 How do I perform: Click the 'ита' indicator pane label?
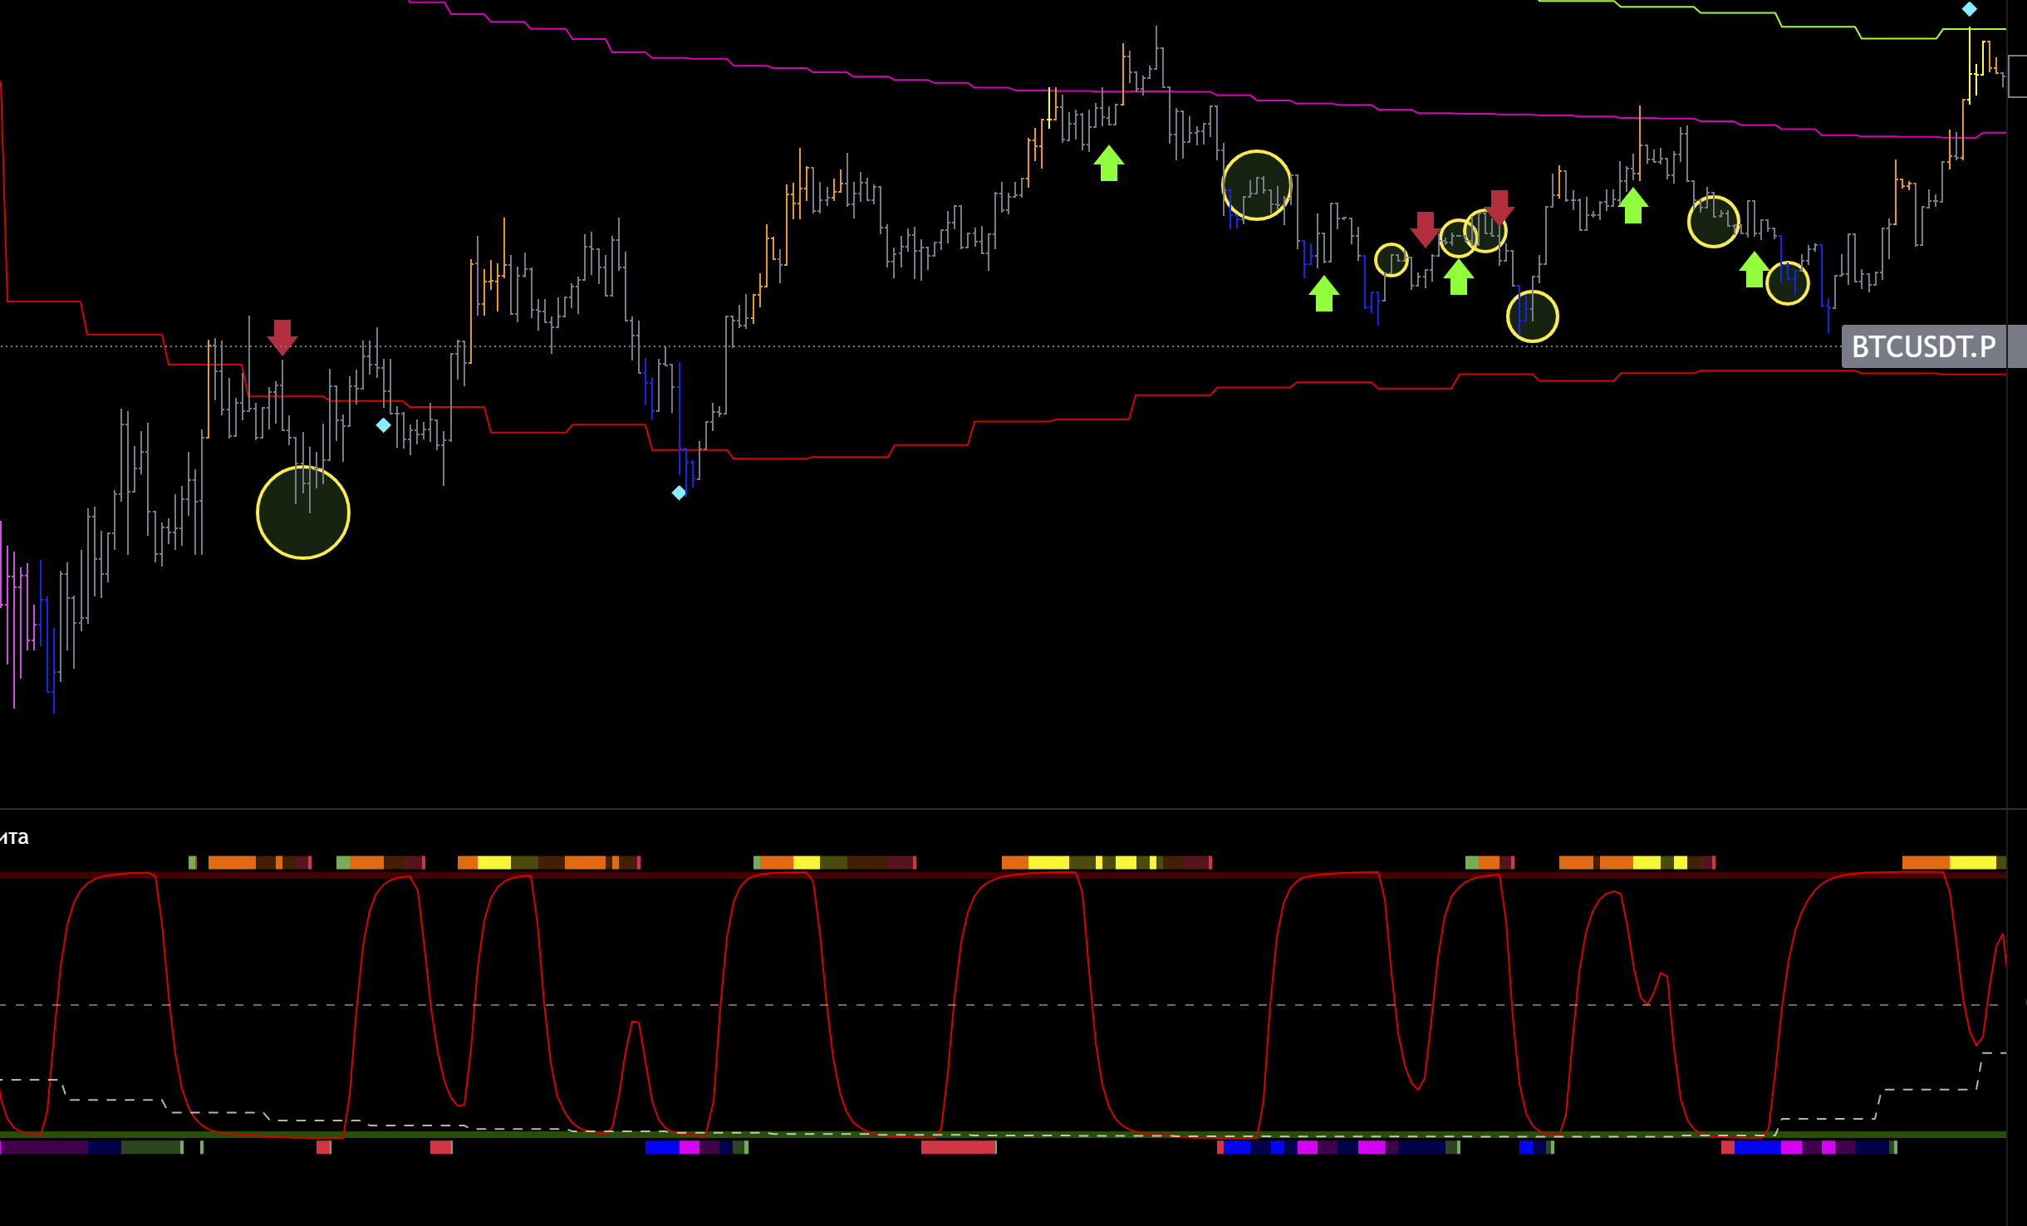pyautogui.click(x=15, y=837)
